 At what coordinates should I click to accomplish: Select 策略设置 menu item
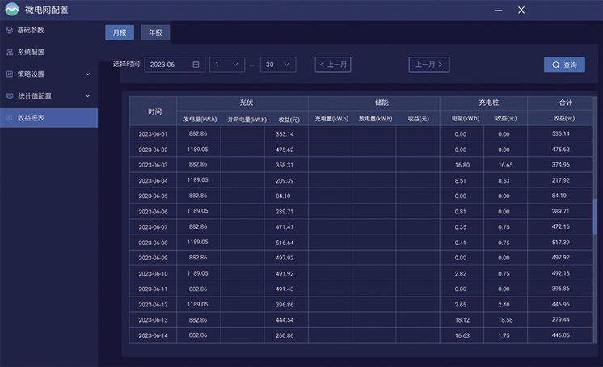pos(48,74)
